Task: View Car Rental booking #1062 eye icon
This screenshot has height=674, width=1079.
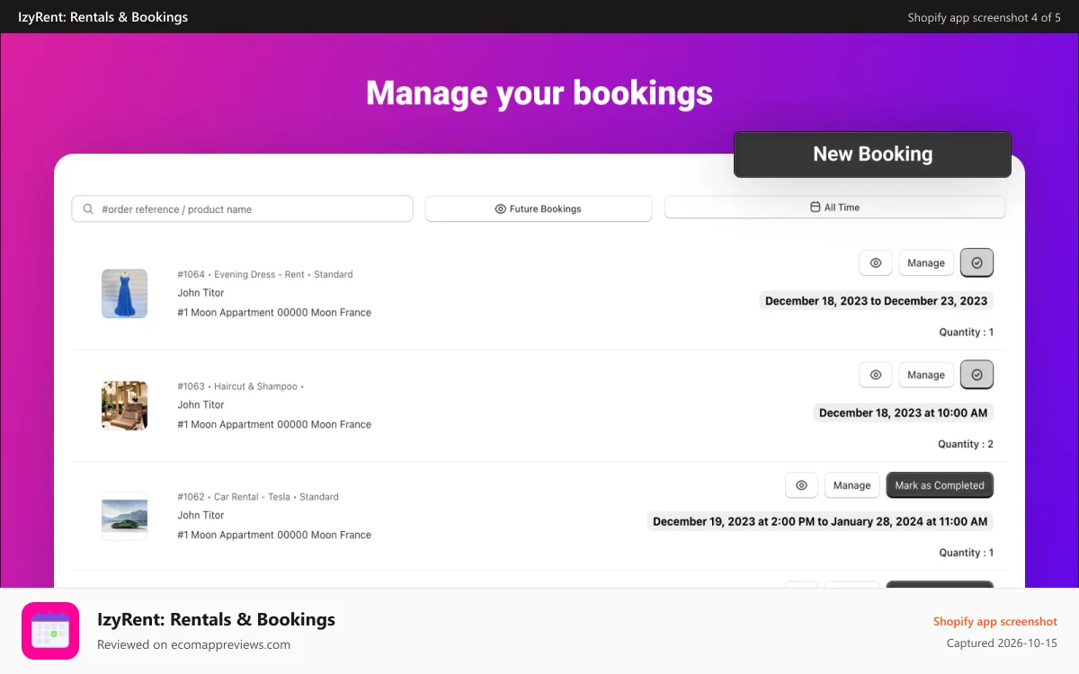Action: point(801,485)
